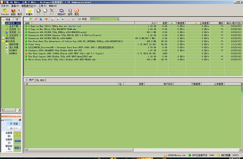Click the 3230 current points link
This screenshot has height=159, width=243.
click(x=18, y=141)
